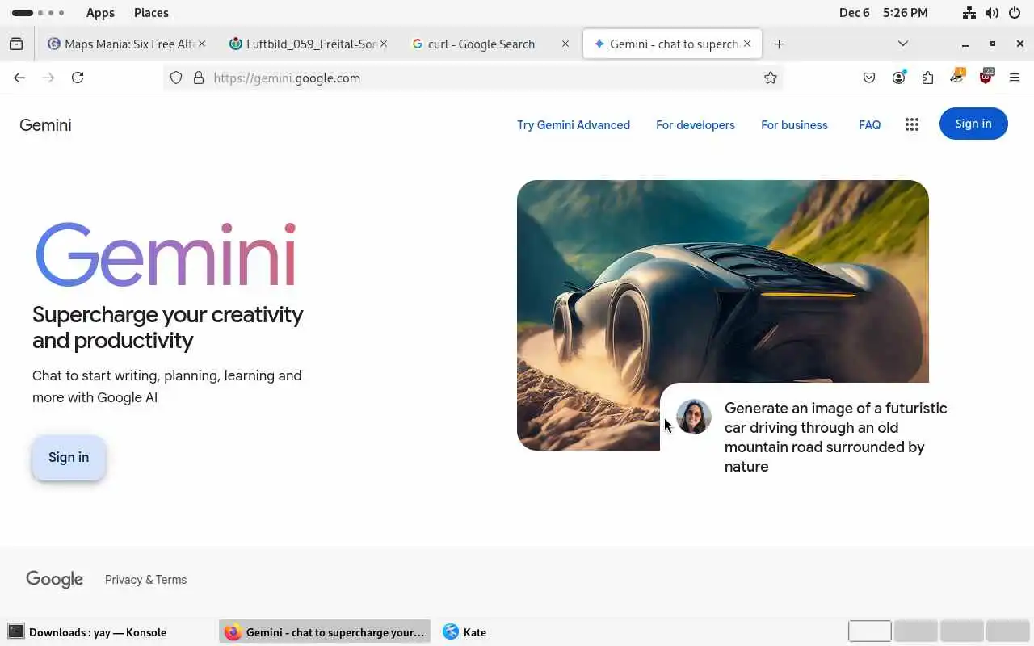Close the curl - Google Search tab
1034x646 pixels.
pos(565,44)
